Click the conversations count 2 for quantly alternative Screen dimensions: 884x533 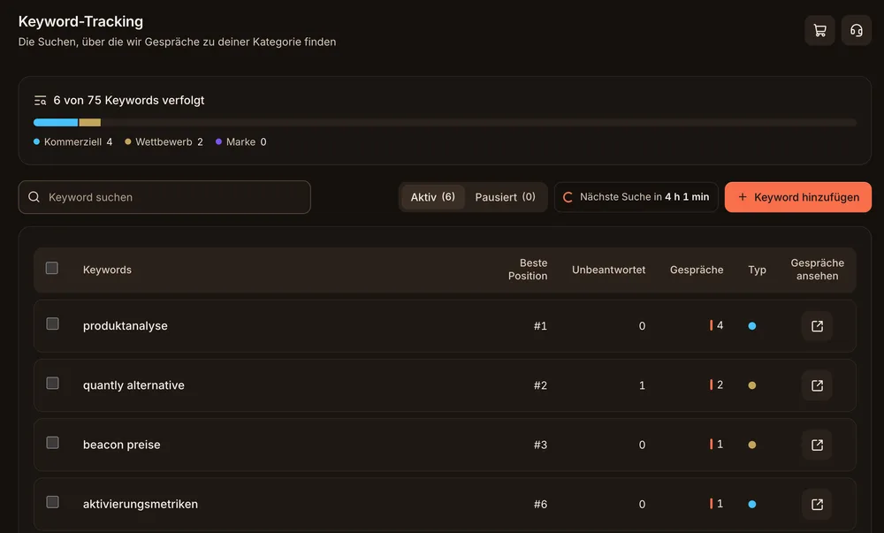(x=720, y=385)
